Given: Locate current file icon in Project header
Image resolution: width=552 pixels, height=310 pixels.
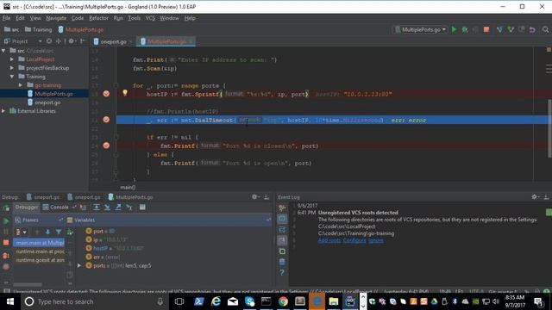Looking at the screenshot, I should click(x=49, y=41).
